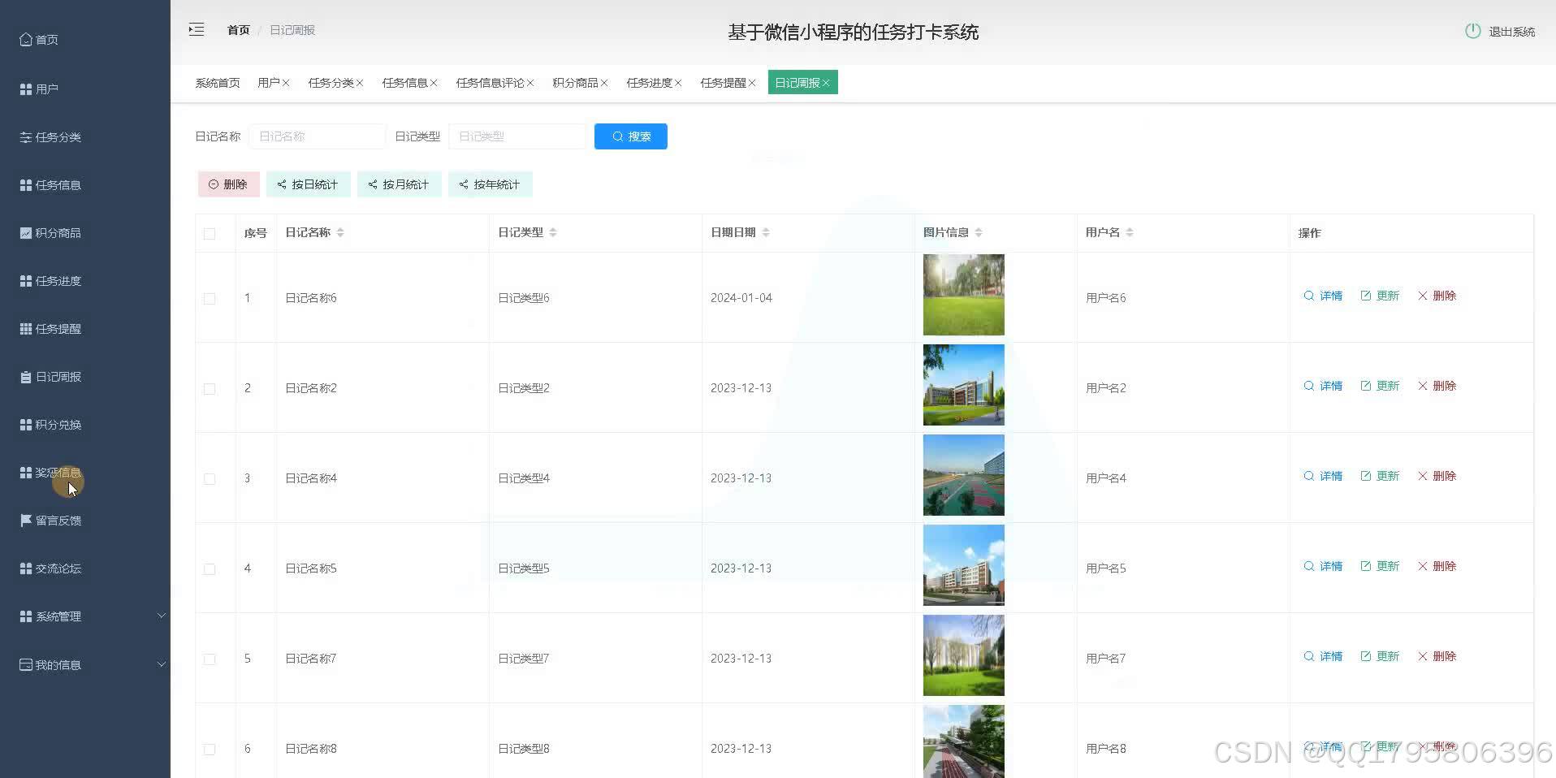Go to 任务信息 in the sidebar
The width and height of the screenshot is (1556, 778).
coord(50,185)
